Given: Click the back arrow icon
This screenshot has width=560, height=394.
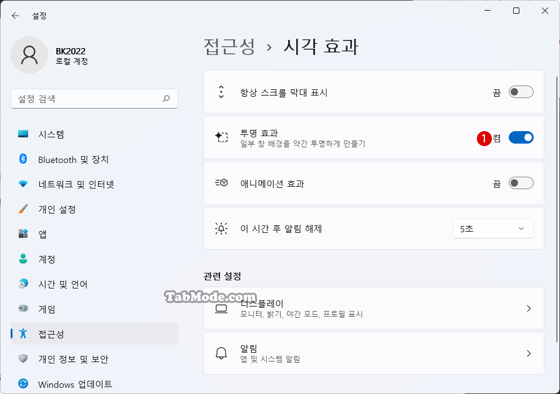Looking at the screenshot, I should [x=16, y=16].
